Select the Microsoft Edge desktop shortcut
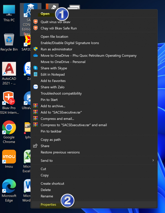 tap(9, 191)
